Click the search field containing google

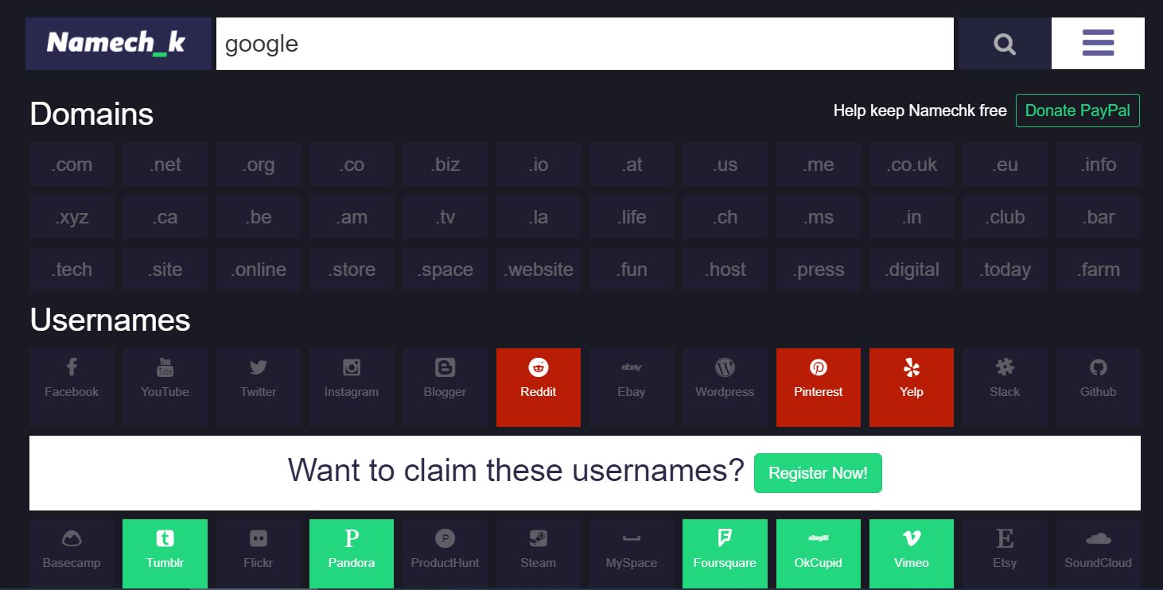(585, 44)
